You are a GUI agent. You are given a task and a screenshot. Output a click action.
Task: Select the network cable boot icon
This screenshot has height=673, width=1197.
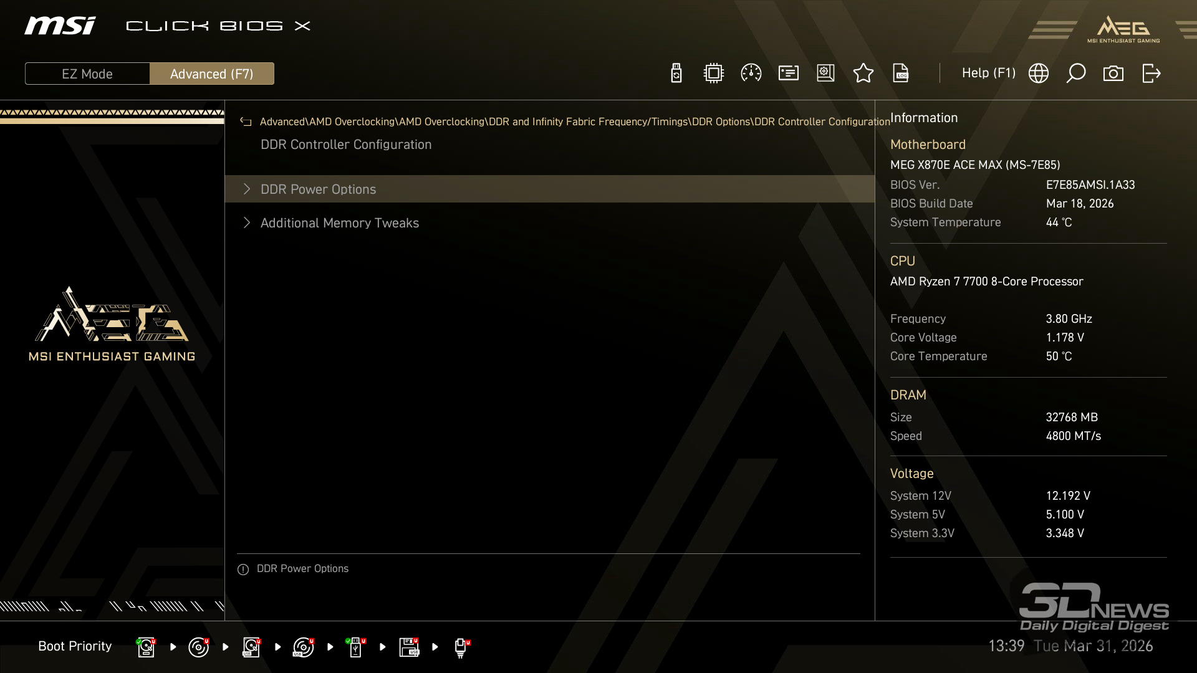461,647
